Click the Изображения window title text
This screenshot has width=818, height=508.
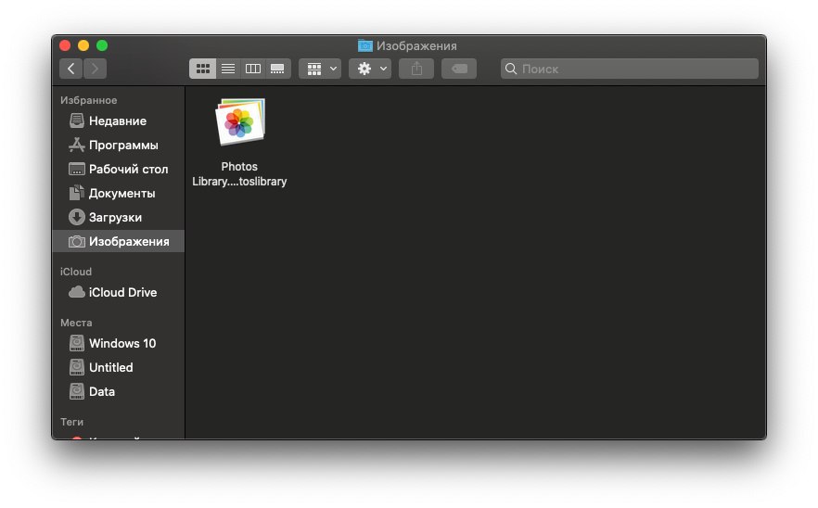coord(416,46)
